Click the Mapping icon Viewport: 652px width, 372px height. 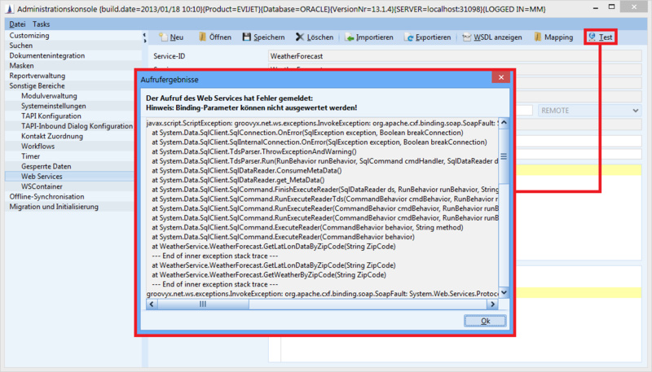tap(538, 37)
